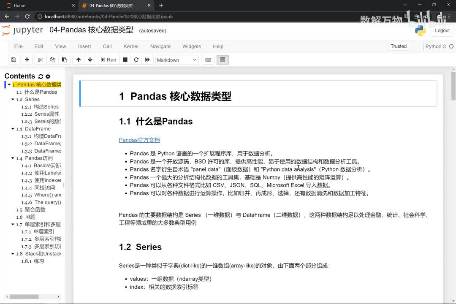Open the Kernel menu

(131, 46)
